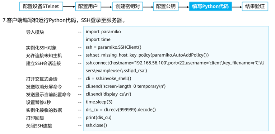Image resolution: width=275 pixels, height=134 pixels.
Task: Click the label 打印回显
Action: coord(35,118)
